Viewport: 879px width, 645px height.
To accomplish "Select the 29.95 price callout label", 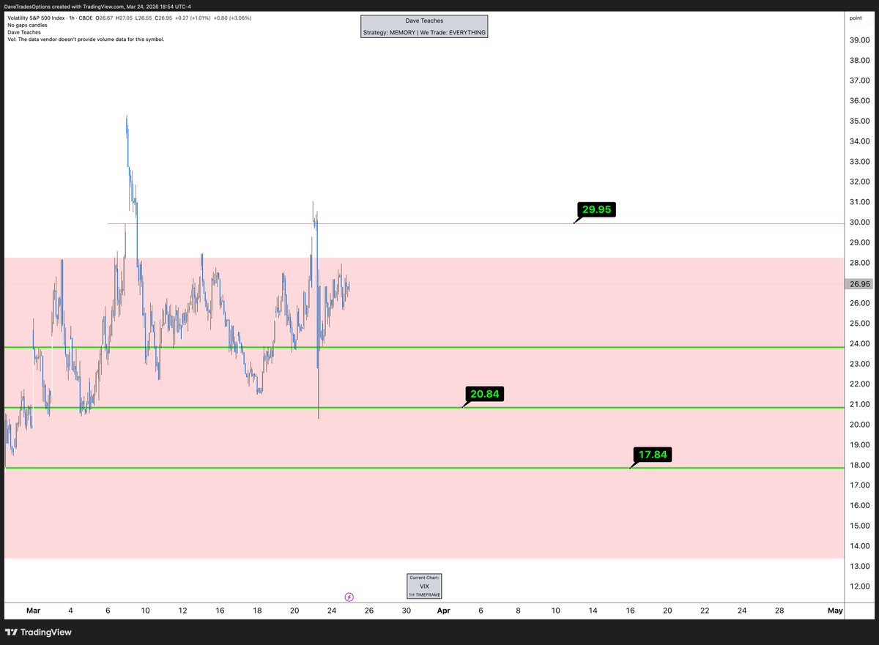I will (596, 209).
